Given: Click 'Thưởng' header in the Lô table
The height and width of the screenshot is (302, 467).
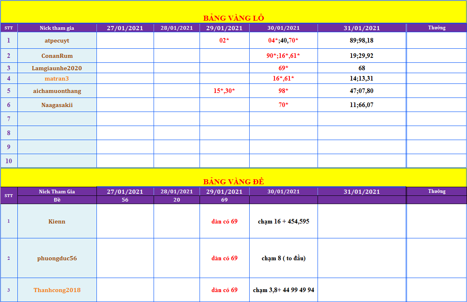Looking at the screenshot, I should (437, 28).
